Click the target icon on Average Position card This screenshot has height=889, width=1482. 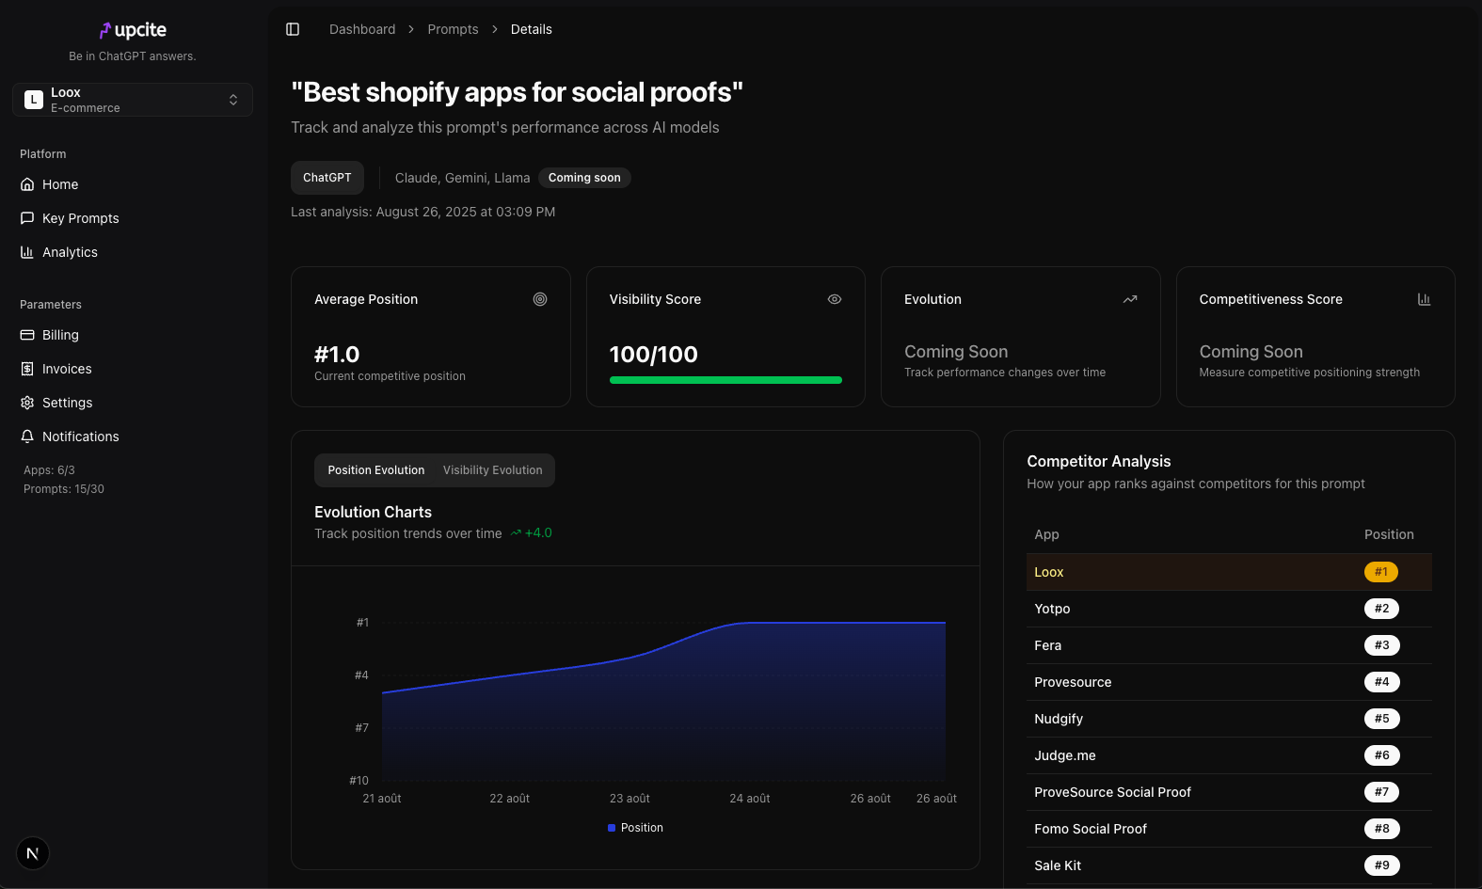pos(540,299)
